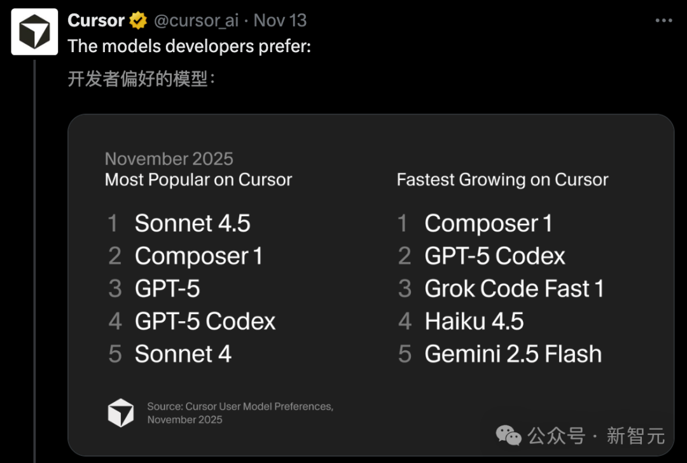Open the November 2025 rankings image
687x463 pixels.
(371, 283)
